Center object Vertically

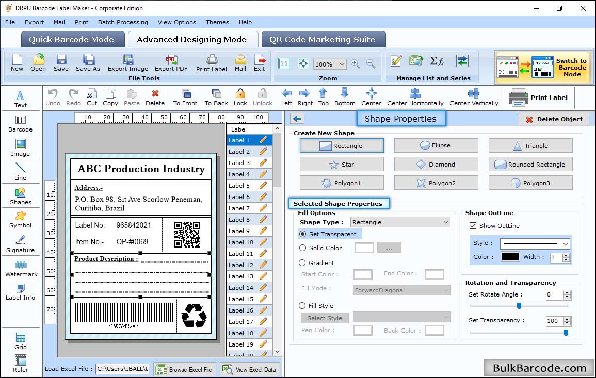pyautogui.click(x=474, y=97)
